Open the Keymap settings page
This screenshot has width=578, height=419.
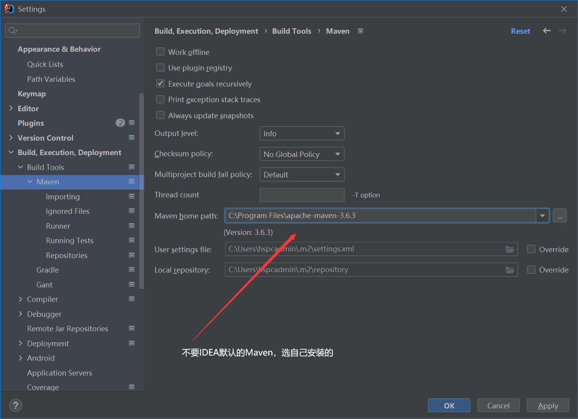pyautogui.click(x=32, y=94)
